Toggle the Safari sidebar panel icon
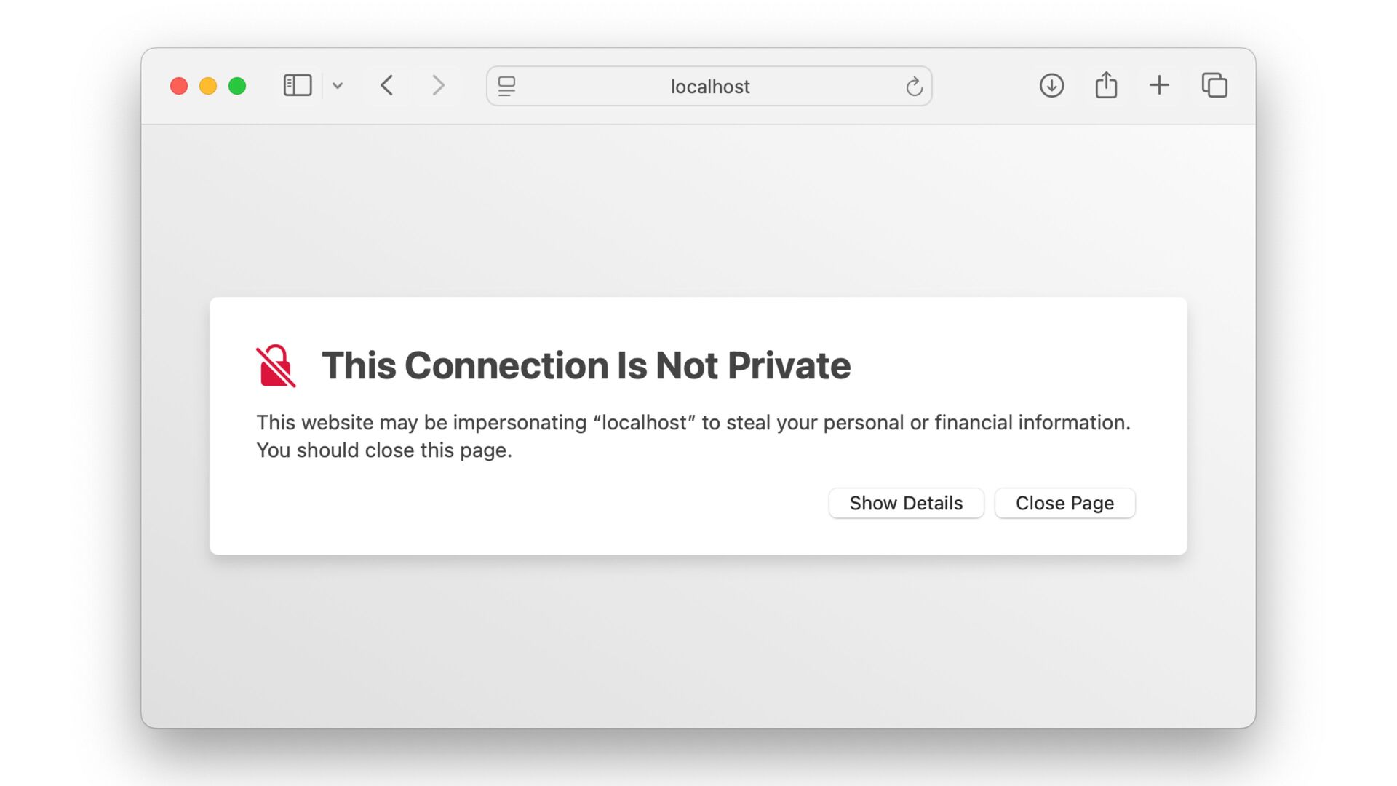 tap(297, 86)
